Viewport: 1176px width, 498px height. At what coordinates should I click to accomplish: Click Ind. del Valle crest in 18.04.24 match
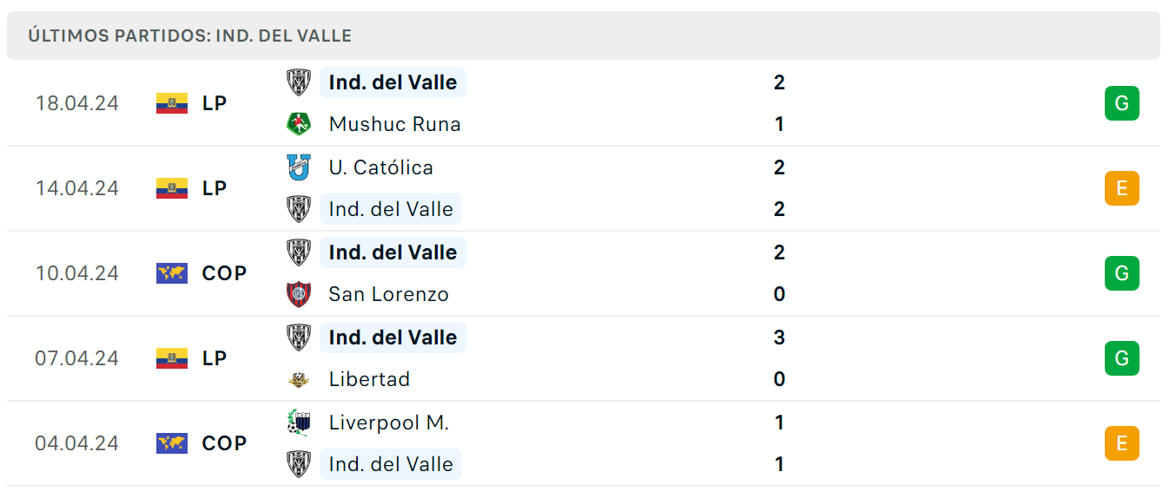point(299,82)
